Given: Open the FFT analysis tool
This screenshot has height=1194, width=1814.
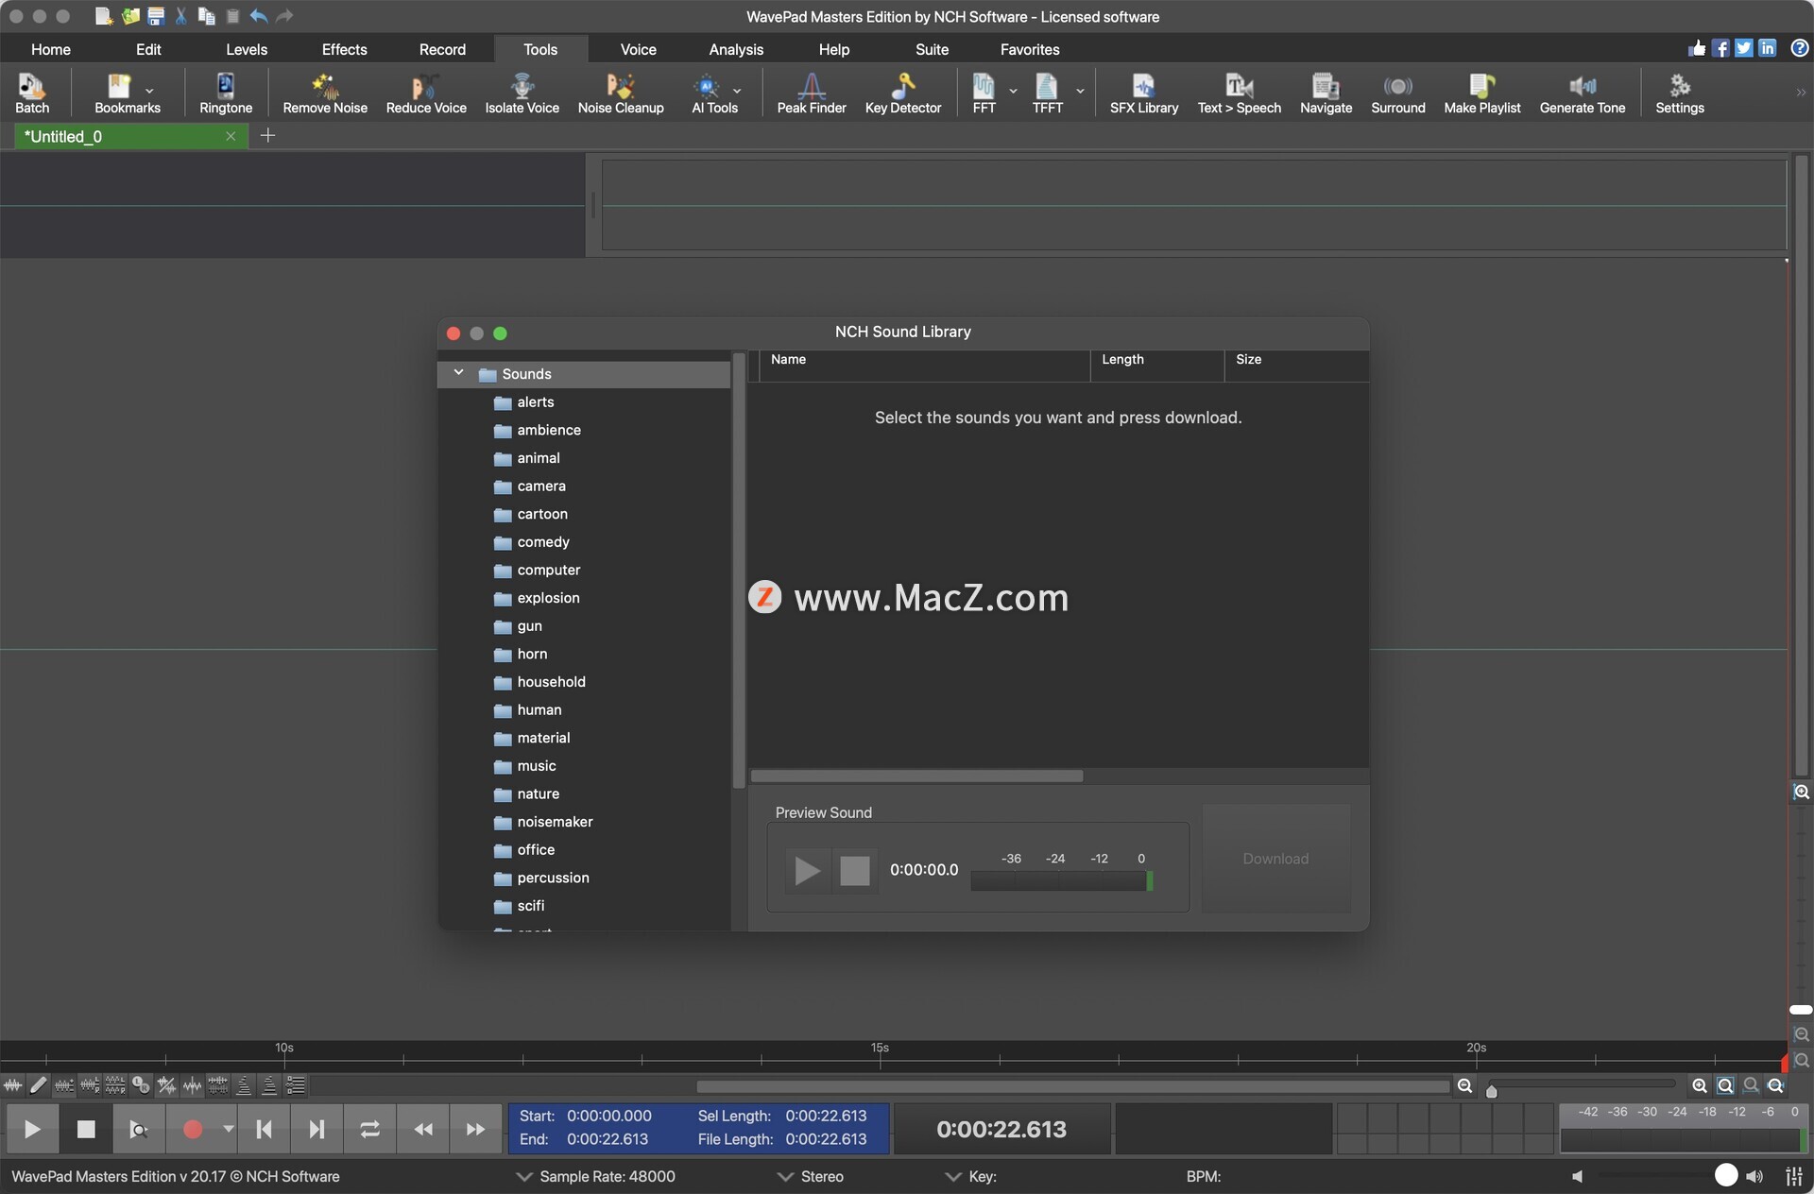Looking at the screenshot, I should (x=984, y=94).
